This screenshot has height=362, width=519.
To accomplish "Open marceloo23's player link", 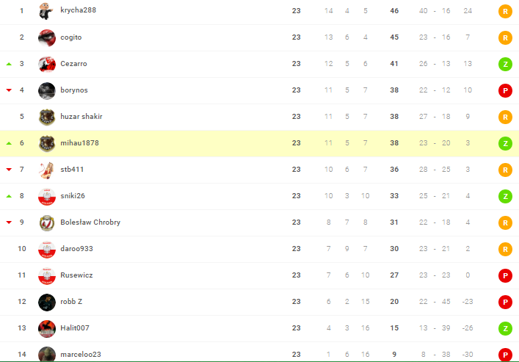I will tap(81, 355).
